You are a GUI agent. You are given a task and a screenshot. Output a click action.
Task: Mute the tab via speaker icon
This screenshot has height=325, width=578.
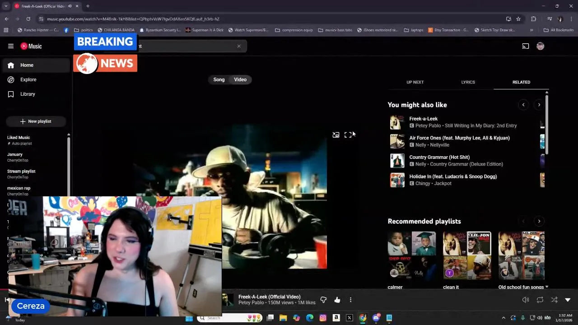[70, 6]
